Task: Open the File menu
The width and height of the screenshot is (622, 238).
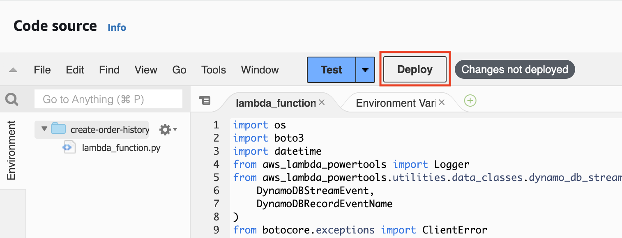Action: (x=42, y=70)
